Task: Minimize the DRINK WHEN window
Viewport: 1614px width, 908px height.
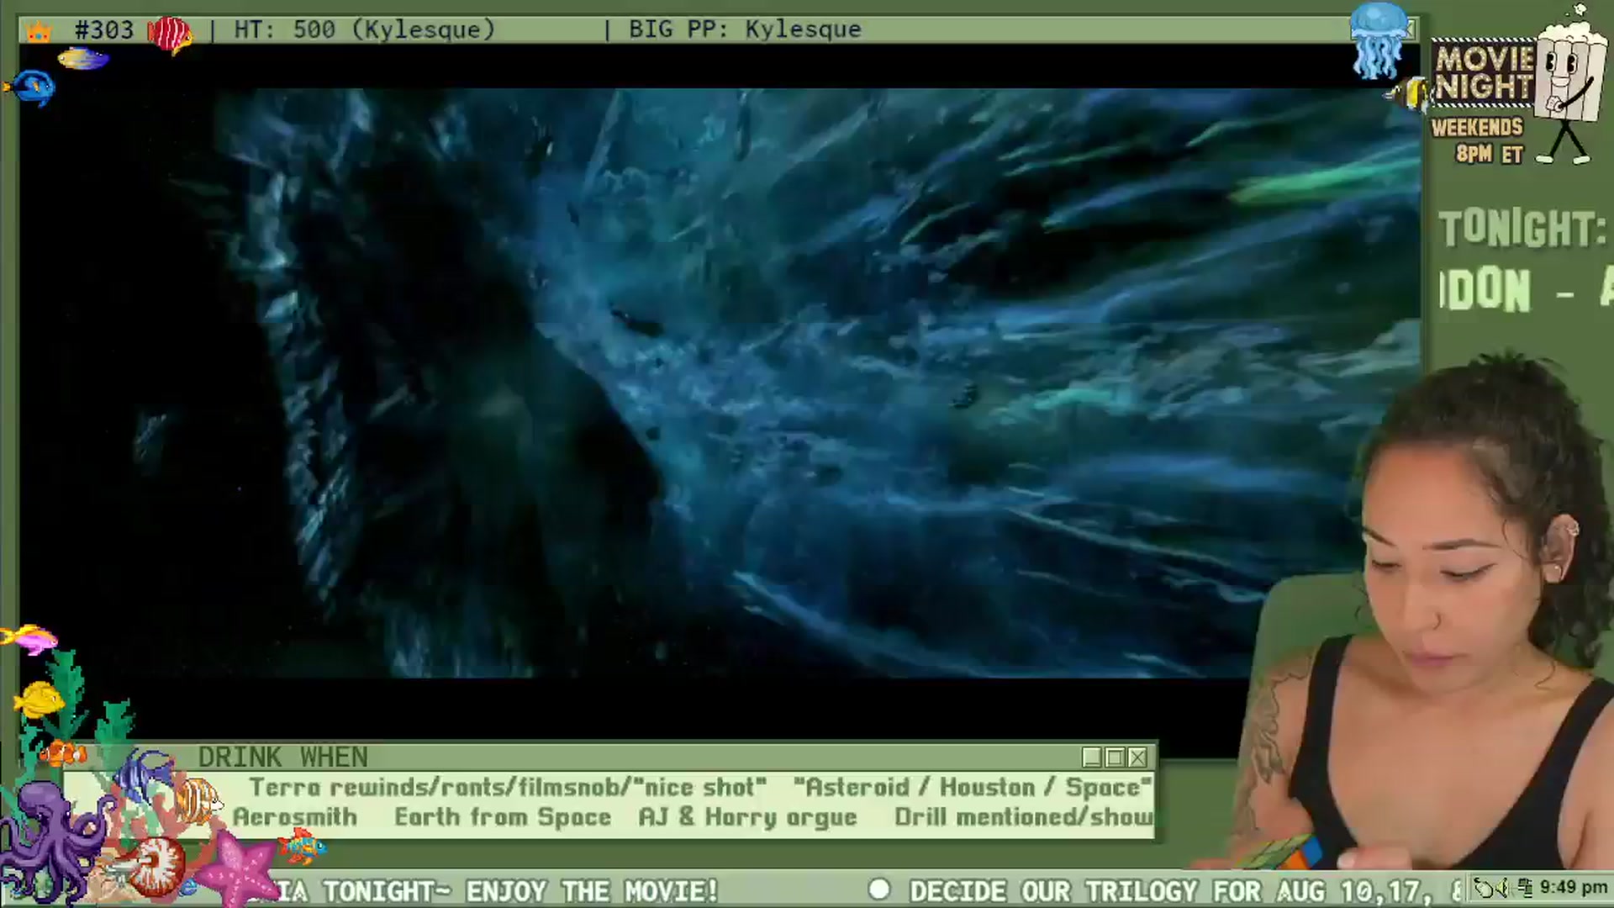Action: coord(1092,758)
